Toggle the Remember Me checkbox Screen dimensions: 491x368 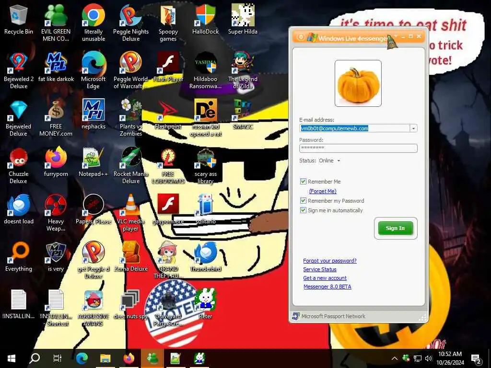303,182
